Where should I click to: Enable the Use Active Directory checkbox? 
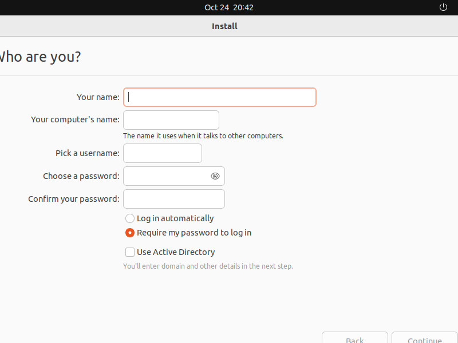[130, 252]
